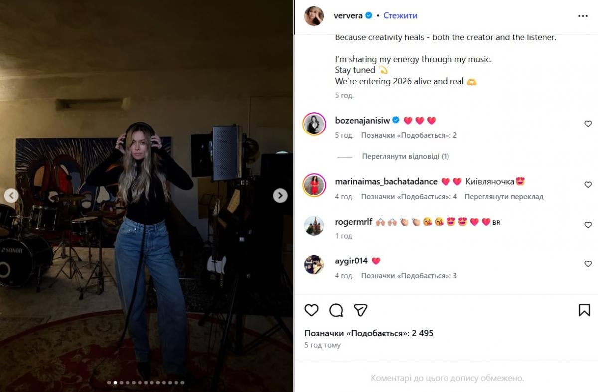Open the three-dot more options menu
This screenshot has height=392, width=598.
pos(583,16)
